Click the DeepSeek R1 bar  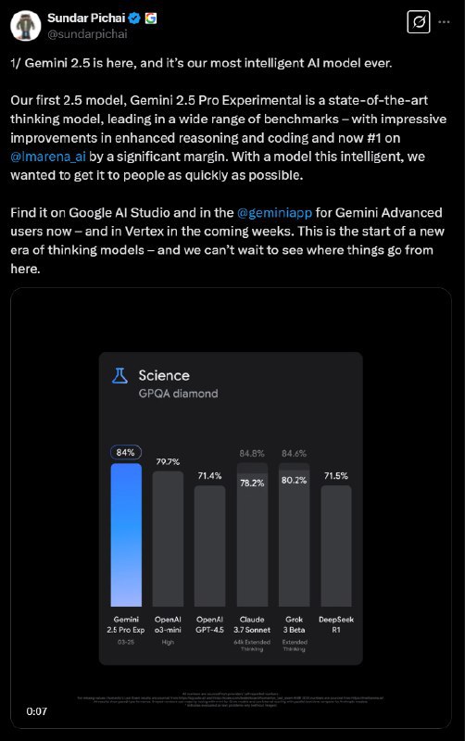336,546
